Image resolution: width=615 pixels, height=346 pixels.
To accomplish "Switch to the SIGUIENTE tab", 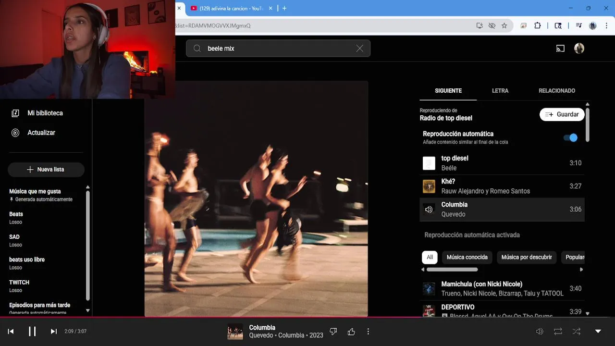I will (448, 90).
